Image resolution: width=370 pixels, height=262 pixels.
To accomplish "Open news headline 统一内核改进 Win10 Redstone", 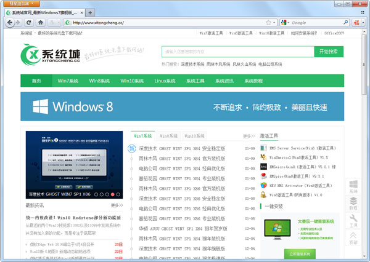I will [73, 218].
